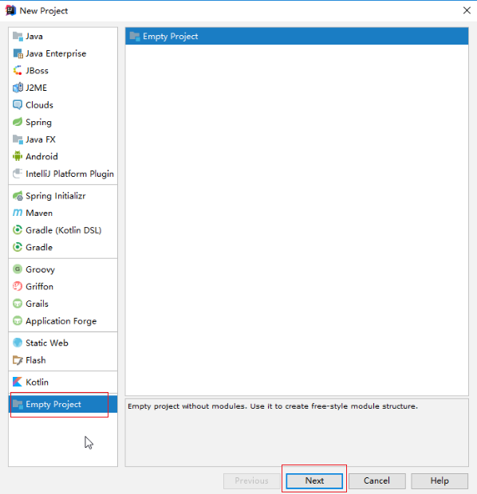Select the Maven m icon

pos(18,213)
